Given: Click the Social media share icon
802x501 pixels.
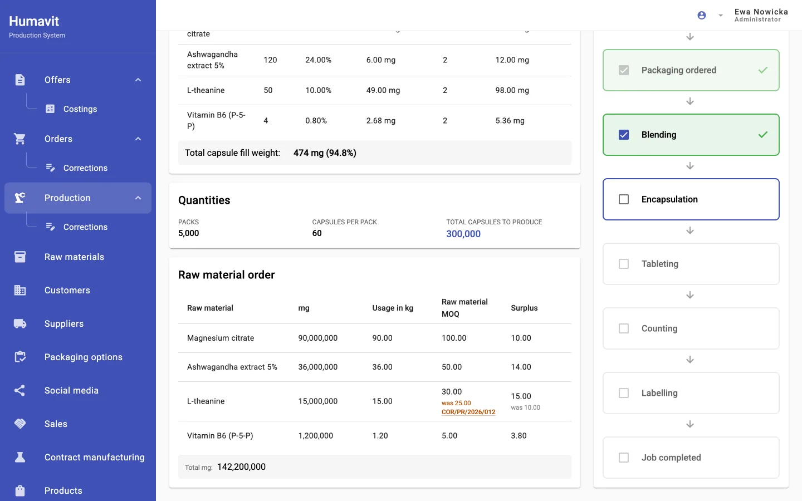Looking at the screenshot, I should click(x=20, y=390).
